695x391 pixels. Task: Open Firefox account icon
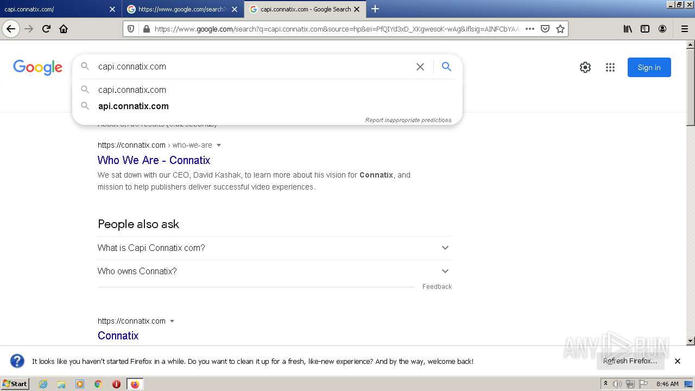662,29
